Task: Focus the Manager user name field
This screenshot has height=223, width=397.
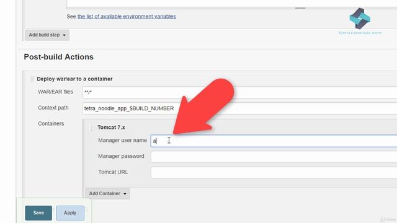Action: pyautogui.click(x=274, y=141)
